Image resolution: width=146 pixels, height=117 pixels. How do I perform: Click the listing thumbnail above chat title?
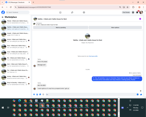88,36
